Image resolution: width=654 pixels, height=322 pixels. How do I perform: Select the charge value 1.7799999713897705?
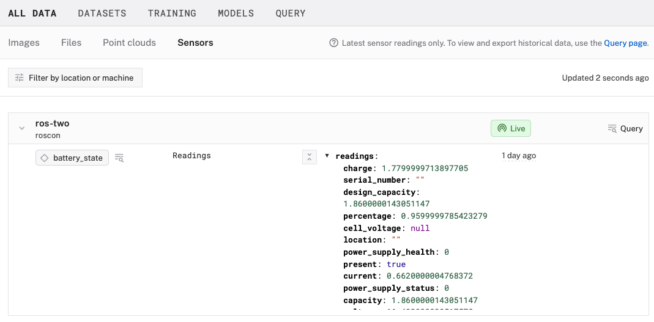425,168
